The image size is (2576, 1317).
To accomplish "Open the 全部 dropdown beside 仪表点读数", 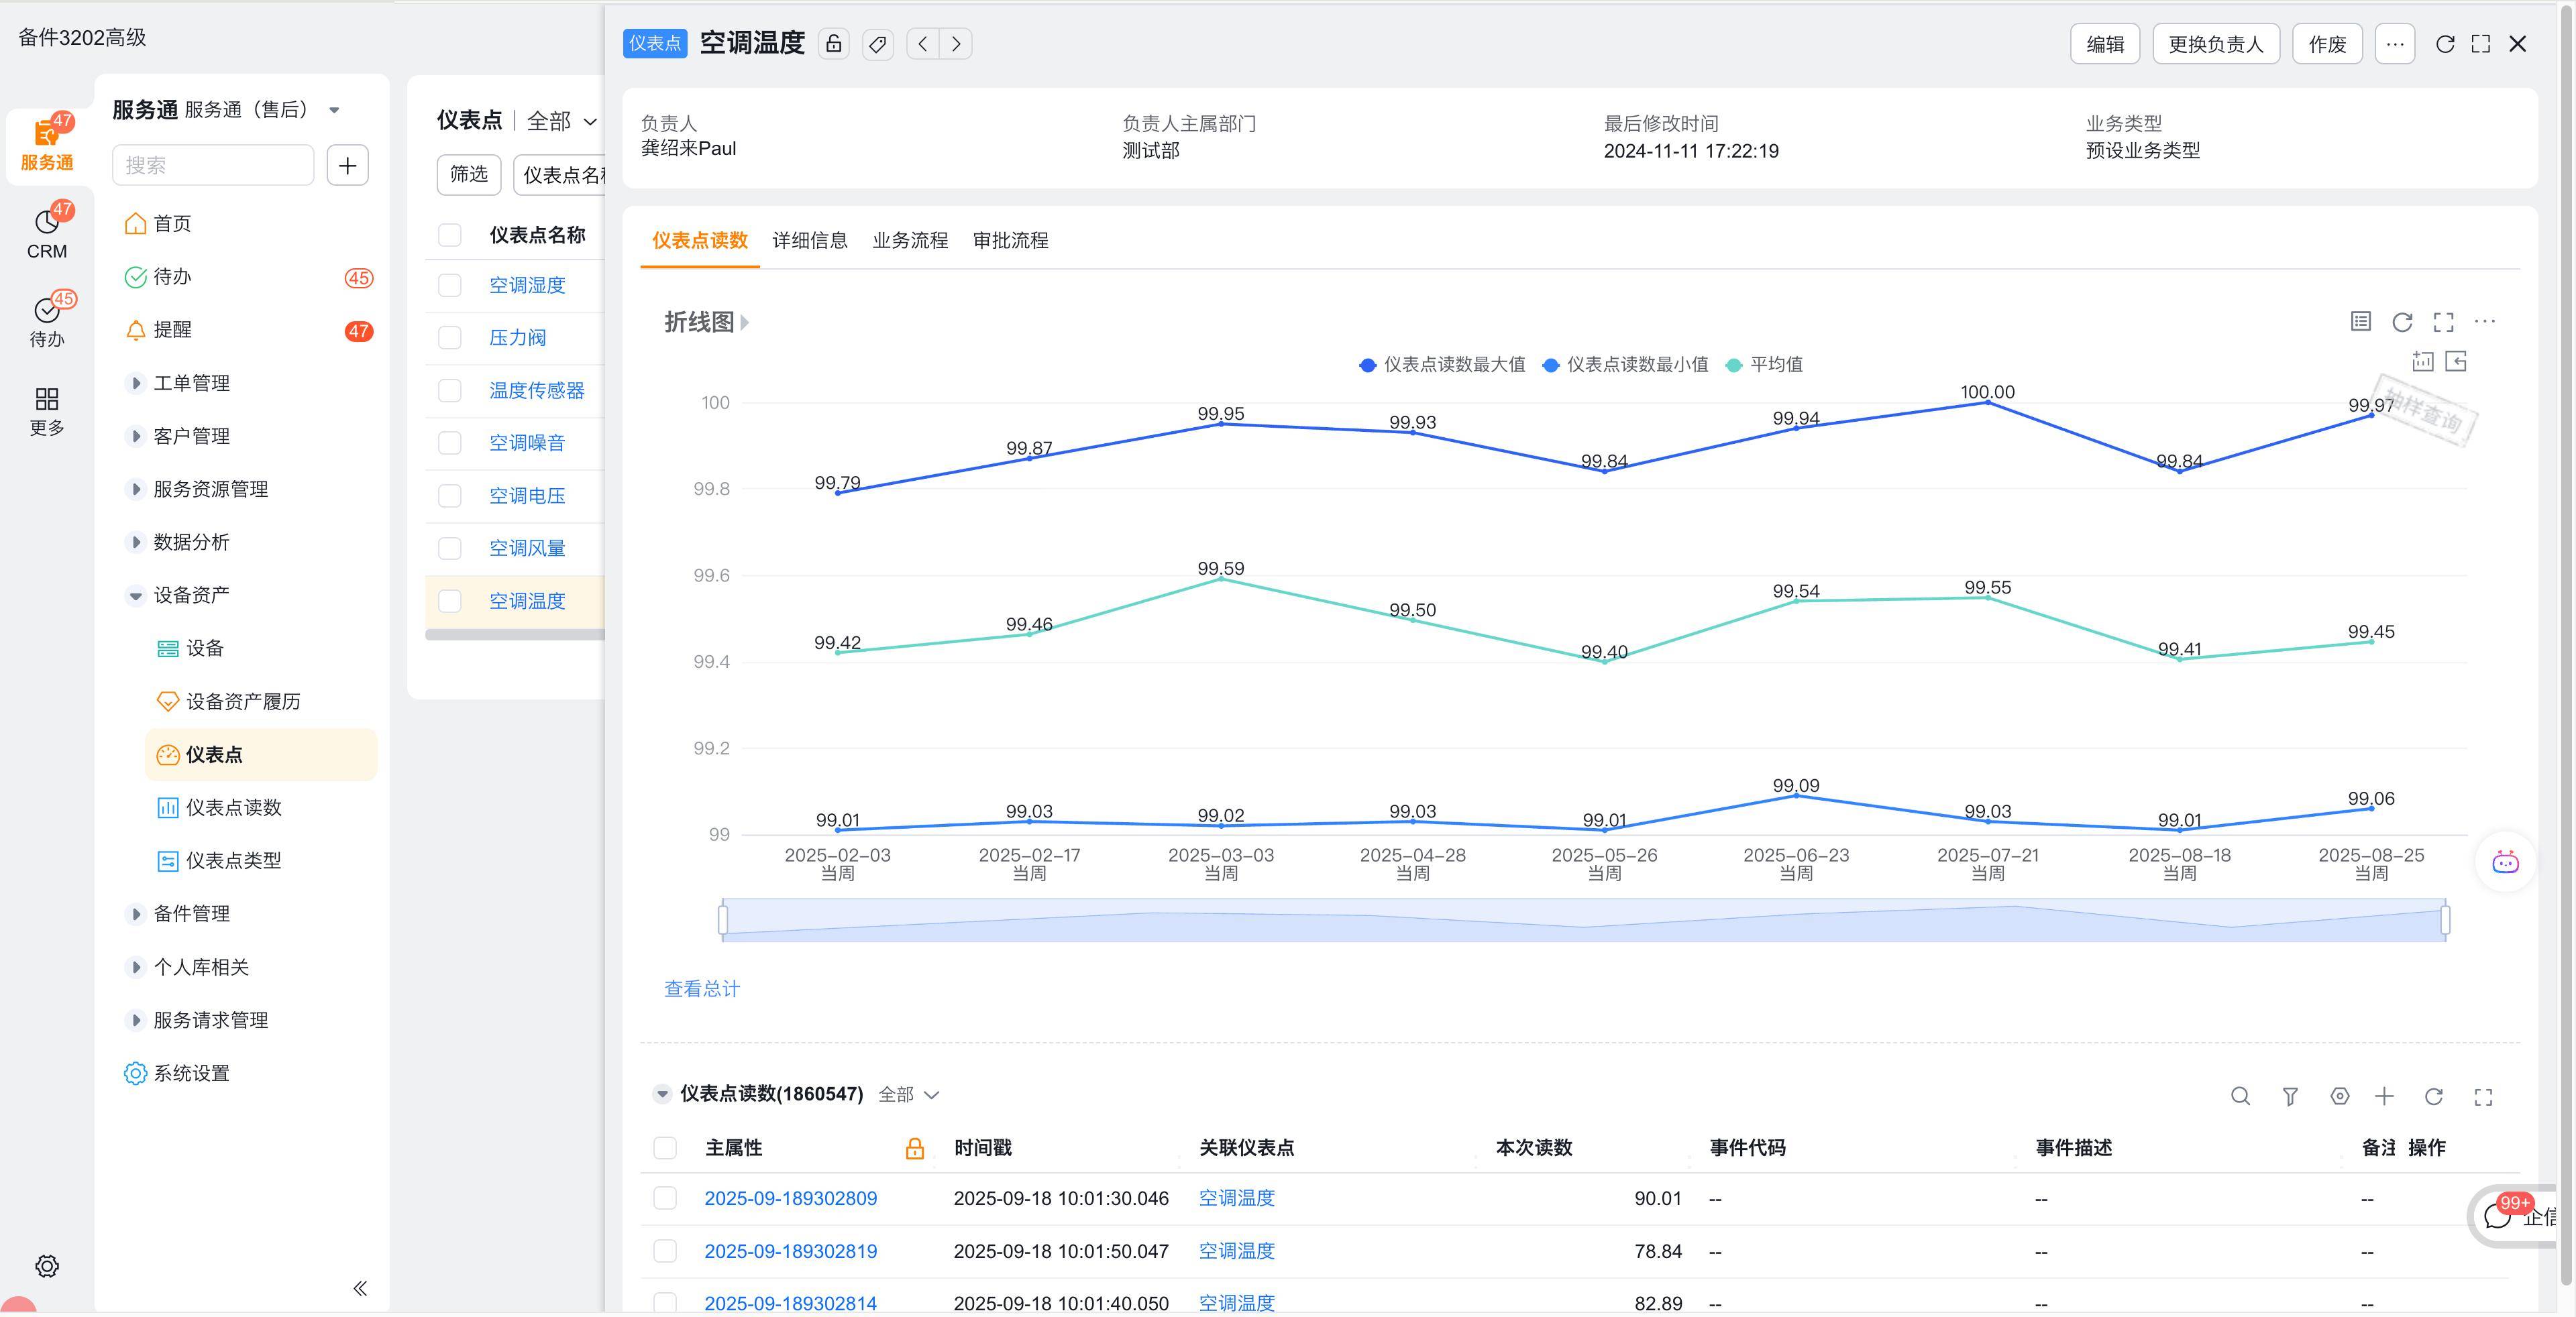I will click(908, 1094).
